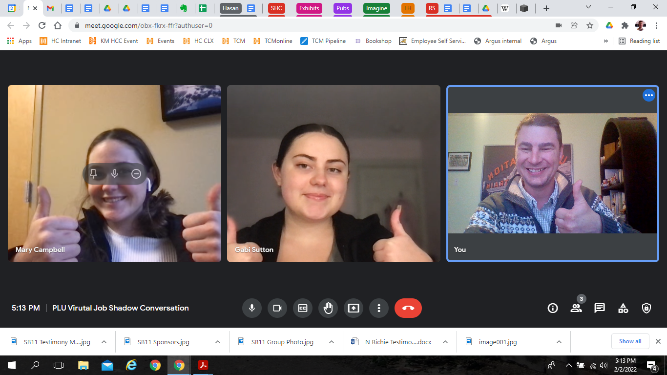Click the browser back arrow
This screenshot has height=375, width=667.
point(11,25)
